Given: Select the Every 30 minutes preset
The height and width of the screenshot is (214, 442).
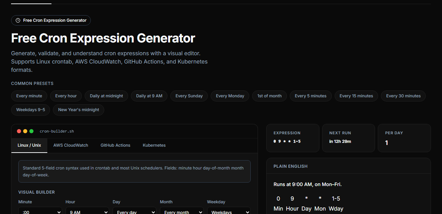Looking at the screenshot, I should (x=403, y=96).
